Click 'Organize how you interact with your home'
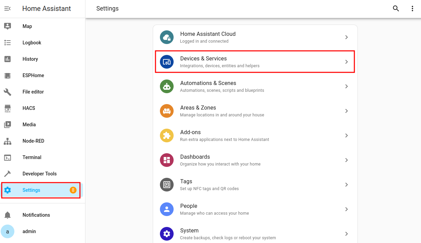This screenshot has width=421, height=243. 220,164
